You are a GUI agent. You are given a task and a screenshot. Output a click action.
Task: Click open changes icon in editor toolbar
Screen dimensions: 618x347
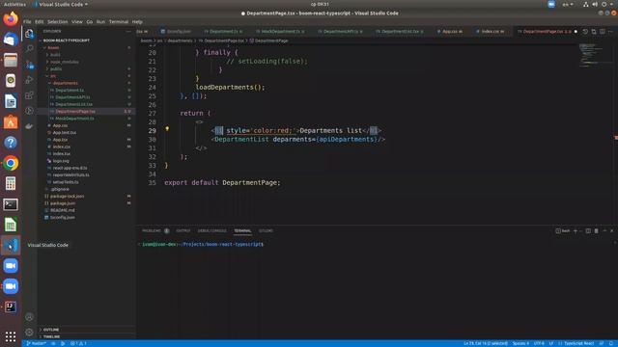[x=594, y=32]
